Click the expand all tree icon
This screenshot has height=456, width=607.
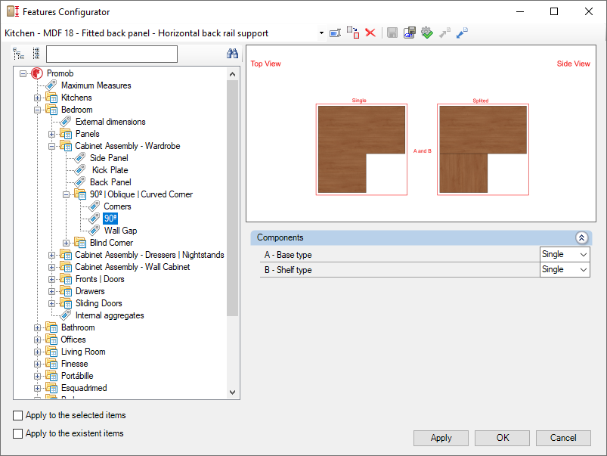[x=19, y=54]
